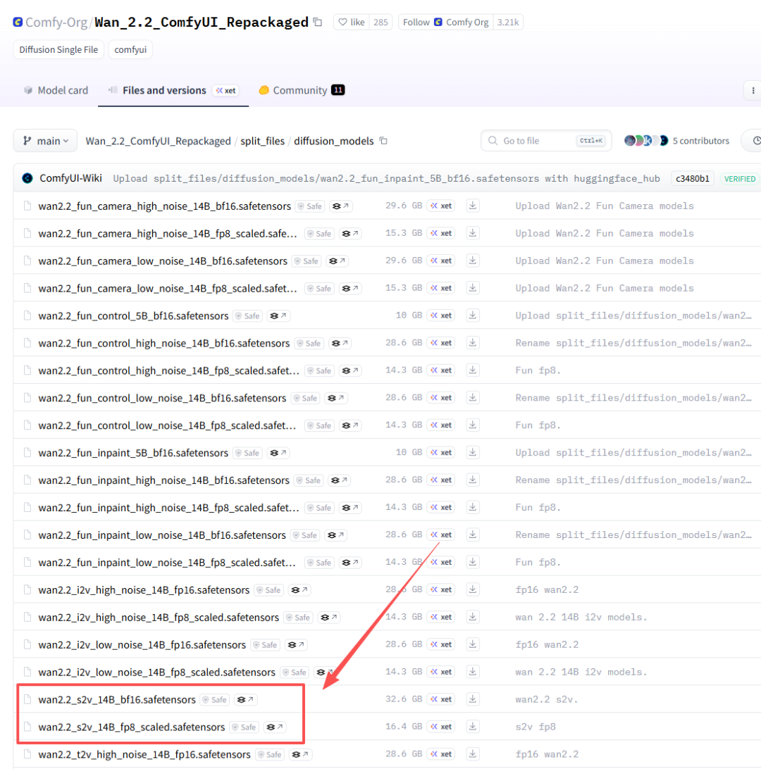The height and width of the screenshot is (769, 761).
Task: Open the Community tab
Action: click(302, 90)
